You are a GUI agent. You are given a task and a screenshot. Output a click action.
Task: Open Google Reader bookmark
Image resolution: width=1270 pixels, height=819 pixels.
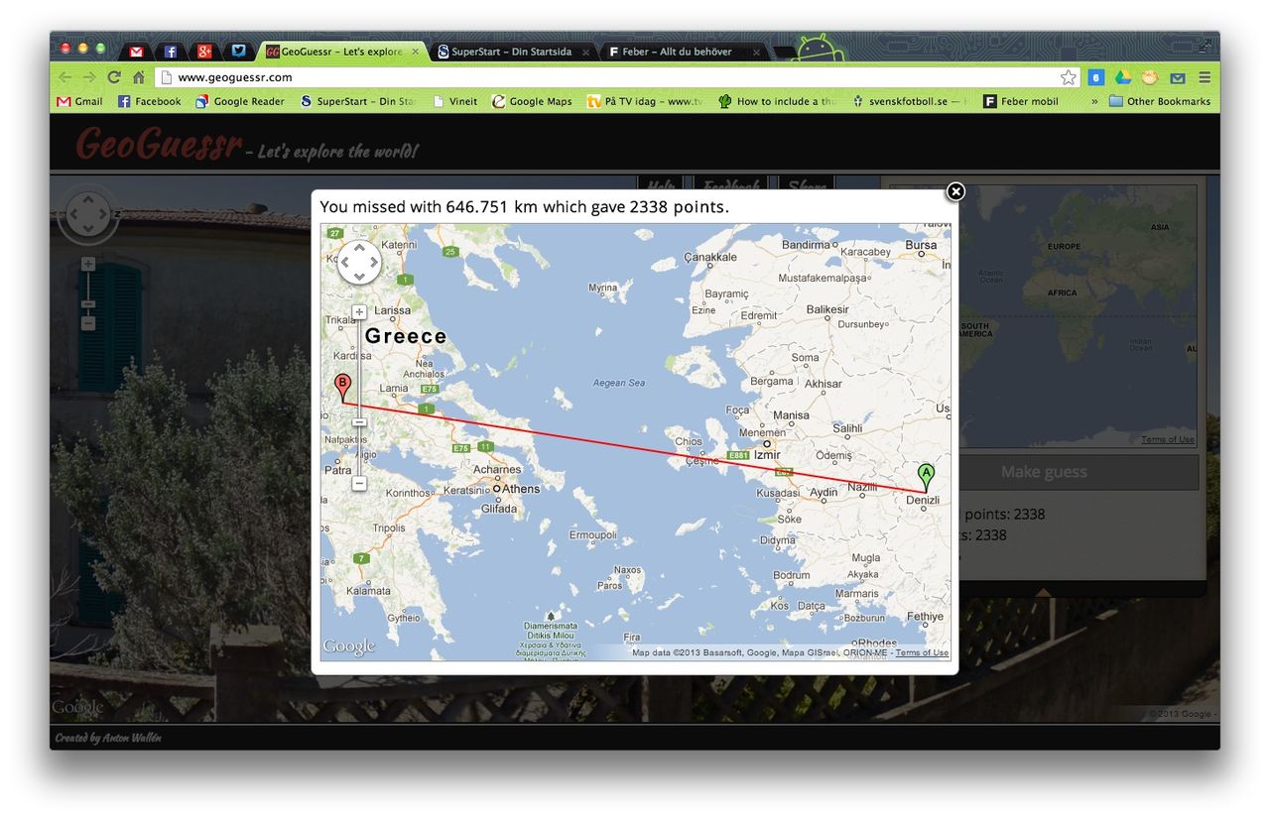coord(240,101)
